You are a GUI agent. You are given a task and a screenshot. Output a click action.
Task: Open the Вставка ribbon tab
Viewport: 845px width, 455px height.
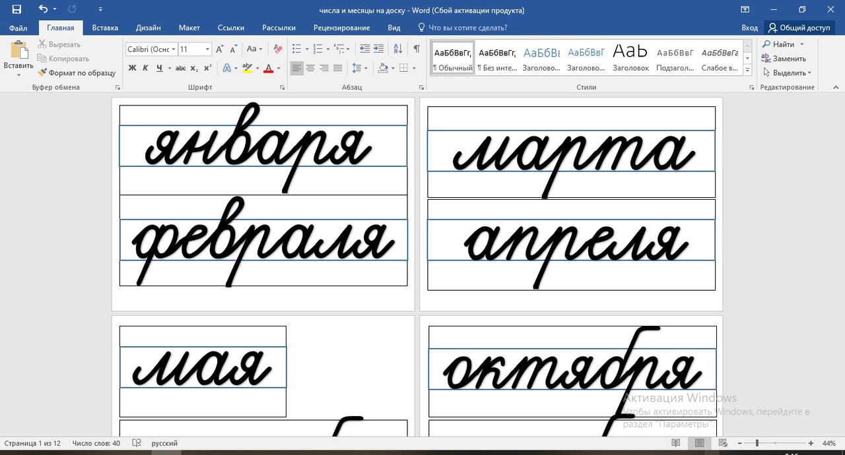(105, 28)
